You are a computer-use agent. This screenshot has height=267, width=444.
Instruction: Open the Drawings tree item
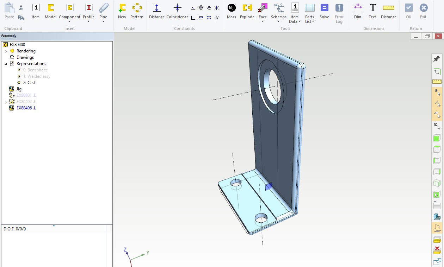(x=25, y=57)
